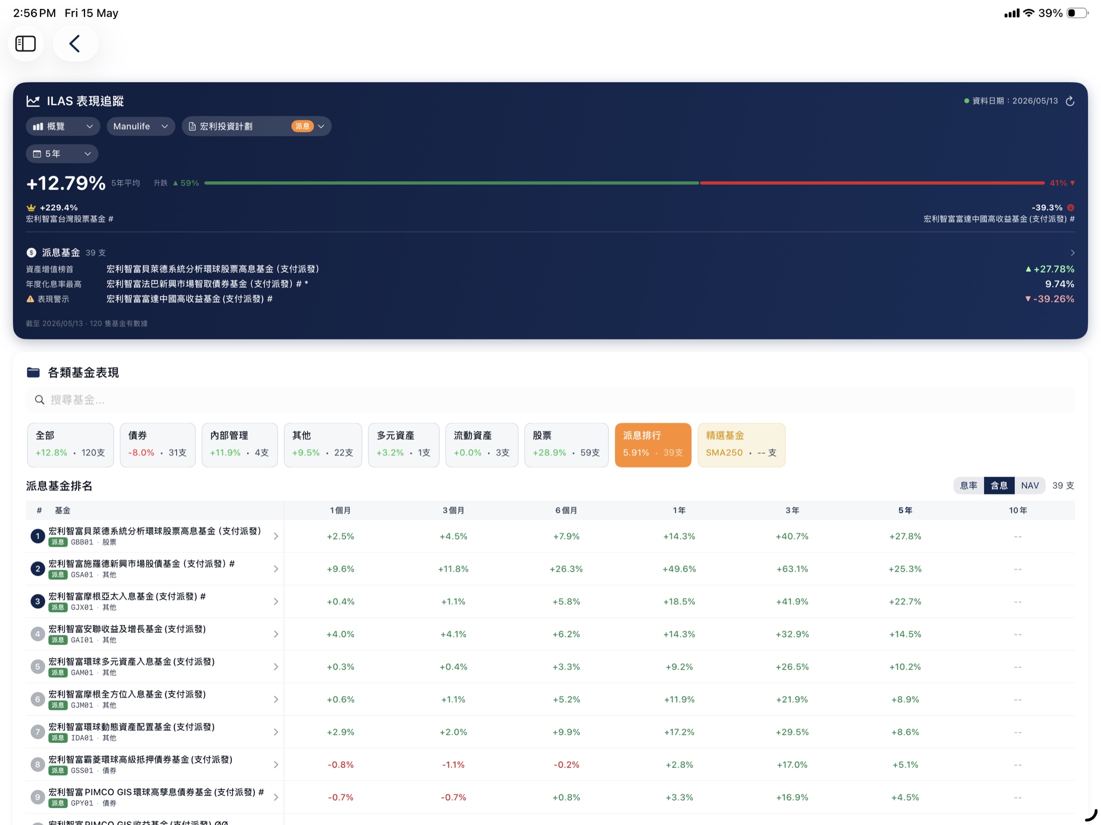Switch ranking view to 息率
Viewport: 1101px width, 825px height.
pos(968,485)
